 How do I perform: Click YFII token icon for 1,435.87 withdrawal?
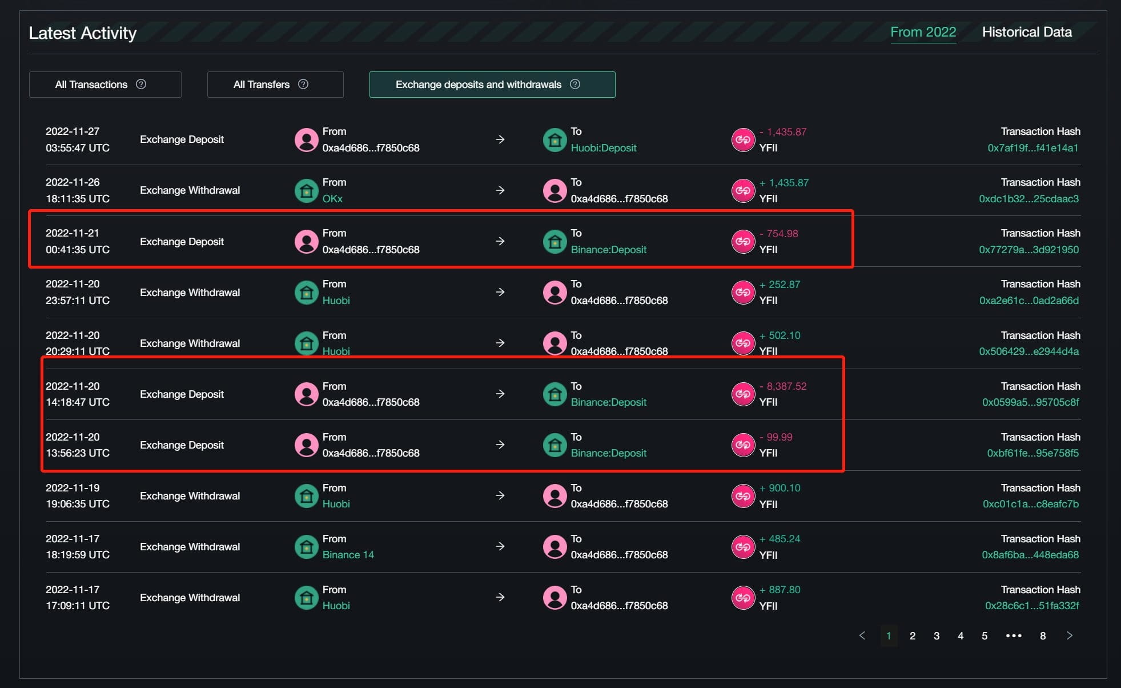click(743, 190)
